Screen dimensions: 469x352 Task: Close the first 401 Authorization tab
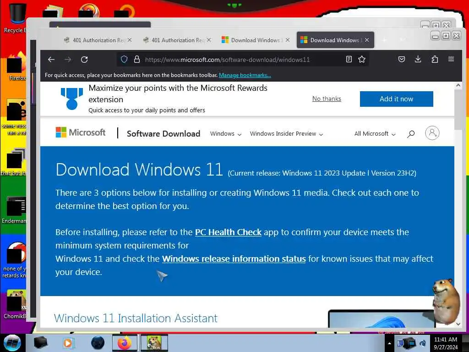(130, 40)
